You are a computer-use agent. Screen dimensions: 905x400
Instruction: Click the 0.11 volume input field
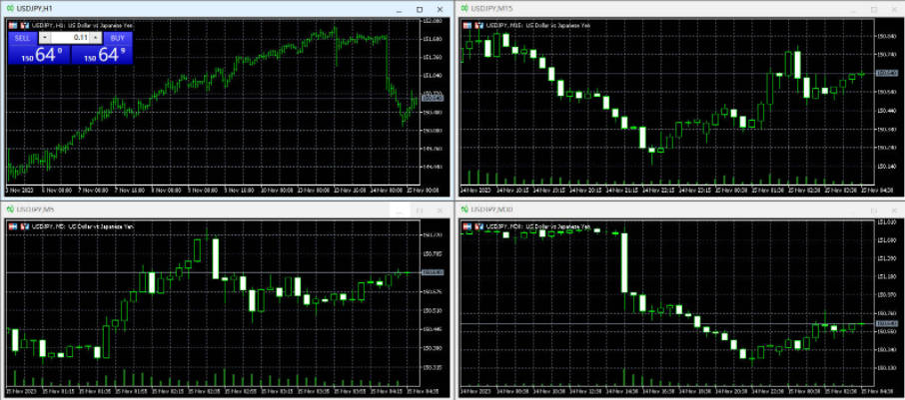(x=71, y=37)
